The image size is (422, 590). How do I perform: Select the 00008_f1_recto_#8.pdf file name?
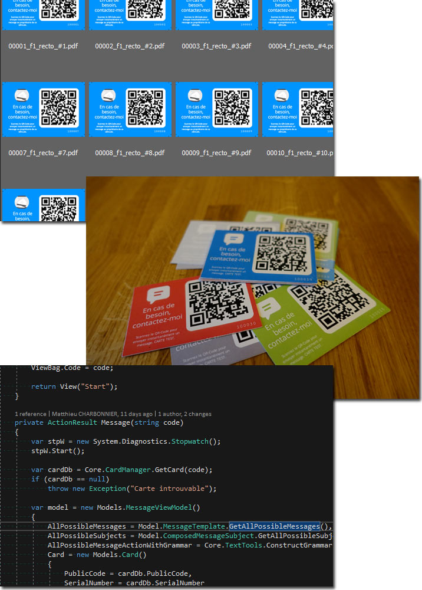click(130, 153)
